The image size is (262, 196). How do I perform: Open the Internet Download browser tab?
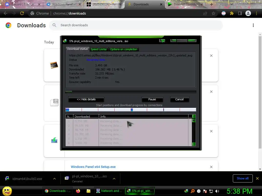(x=185, y=4)
